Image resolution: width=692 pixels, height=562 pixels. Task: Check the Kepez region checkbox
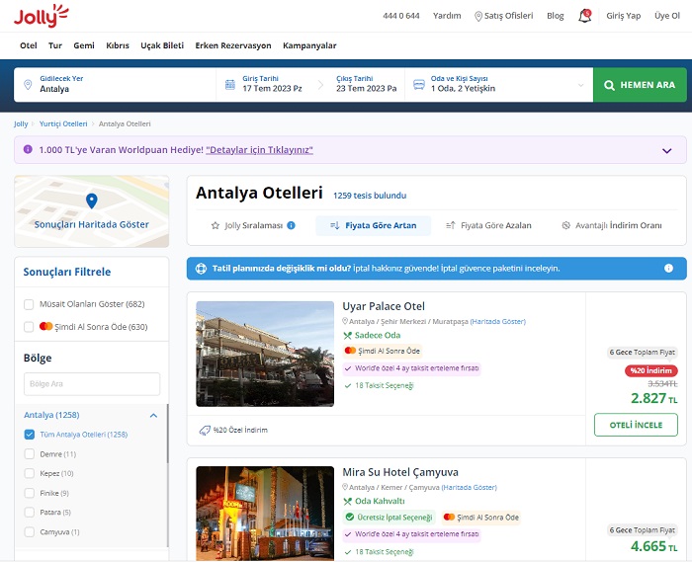29,473
